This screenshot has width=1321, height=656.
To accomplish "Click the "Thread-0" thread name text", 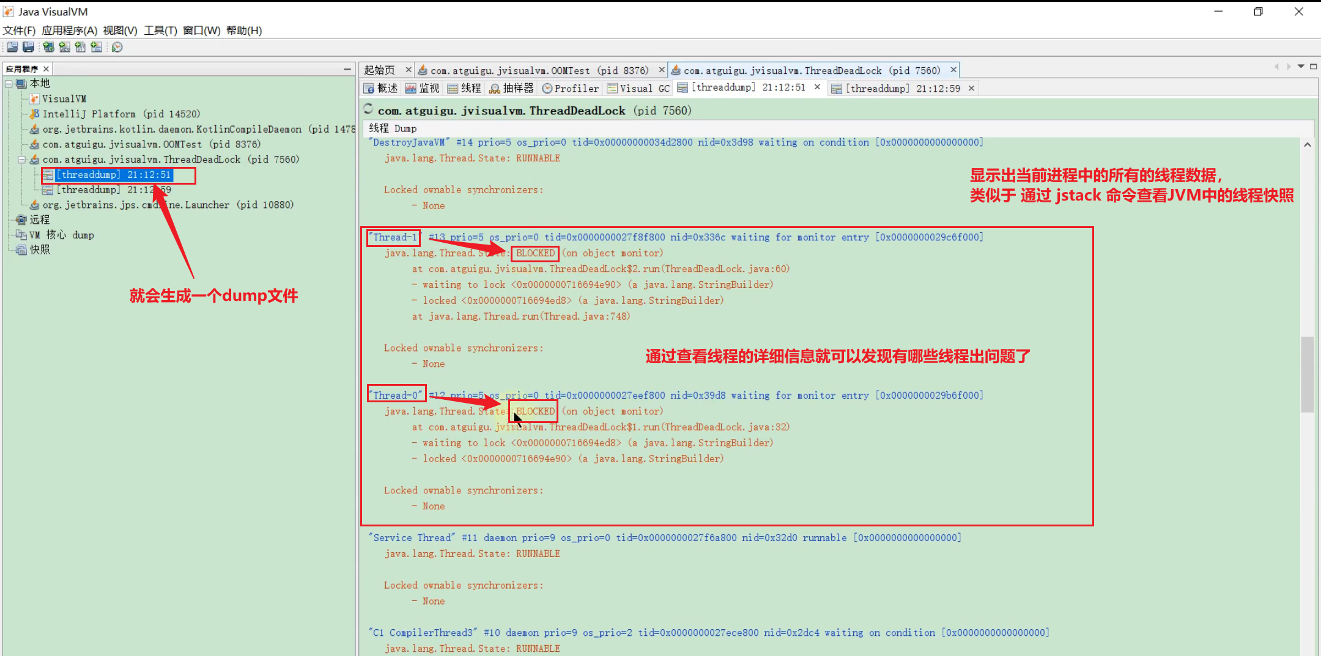I will point(396,396).
